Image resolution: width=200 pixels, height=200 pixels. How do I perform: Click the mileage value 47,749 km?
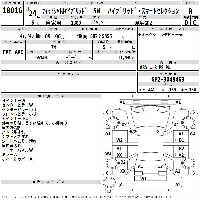[x=26, y=36]
